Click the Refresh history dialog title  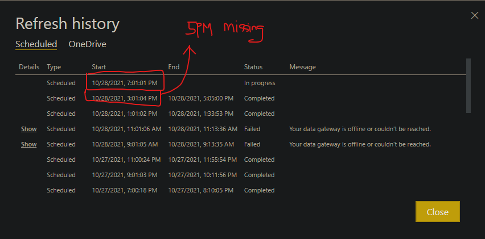(67, 24)
